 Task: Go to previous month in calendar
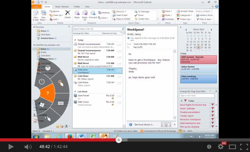[186, 30]
